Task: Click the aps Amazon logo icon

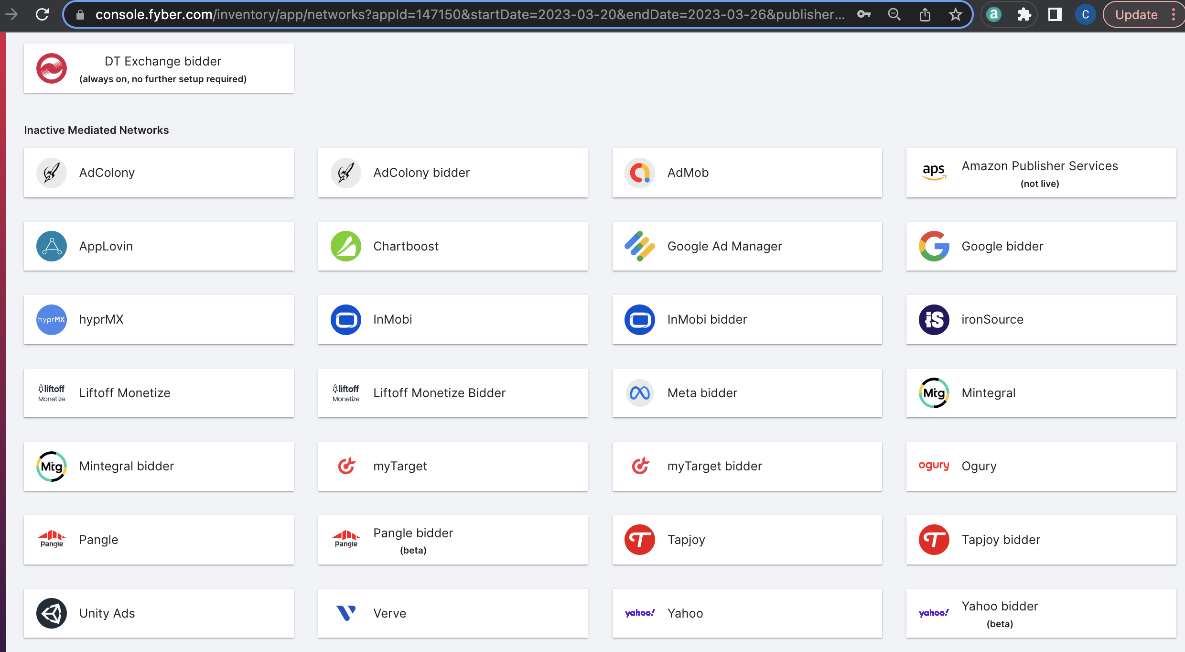Action: pos(934,172)
